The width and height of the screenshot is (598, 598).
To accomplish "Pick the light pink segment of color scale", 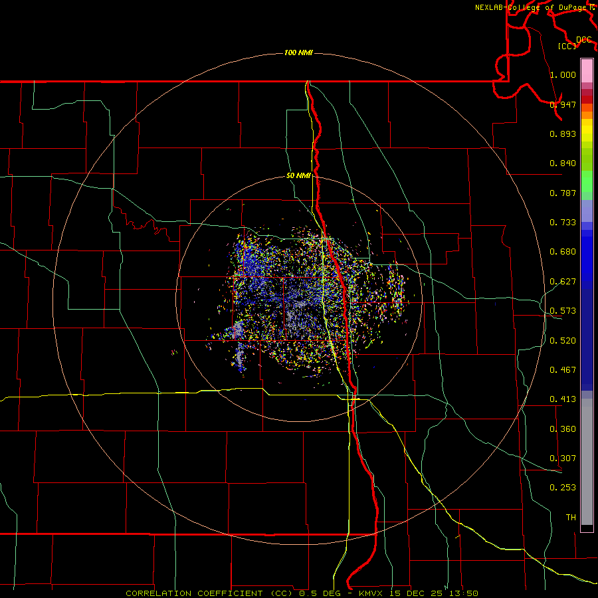I will [x=587, y=71].
